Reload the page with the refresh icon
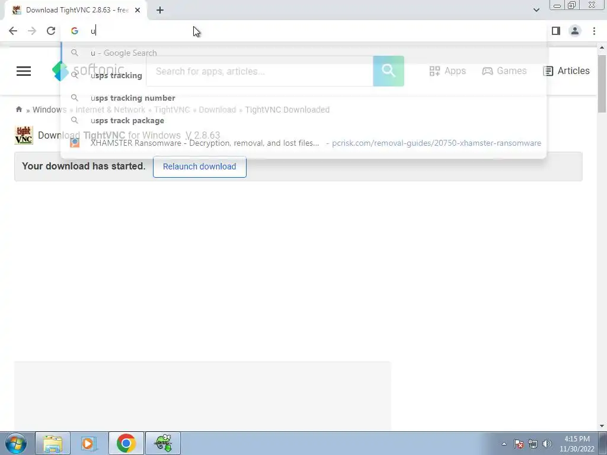The width and height of the screenshot is (607, 455). click(51, 31)
